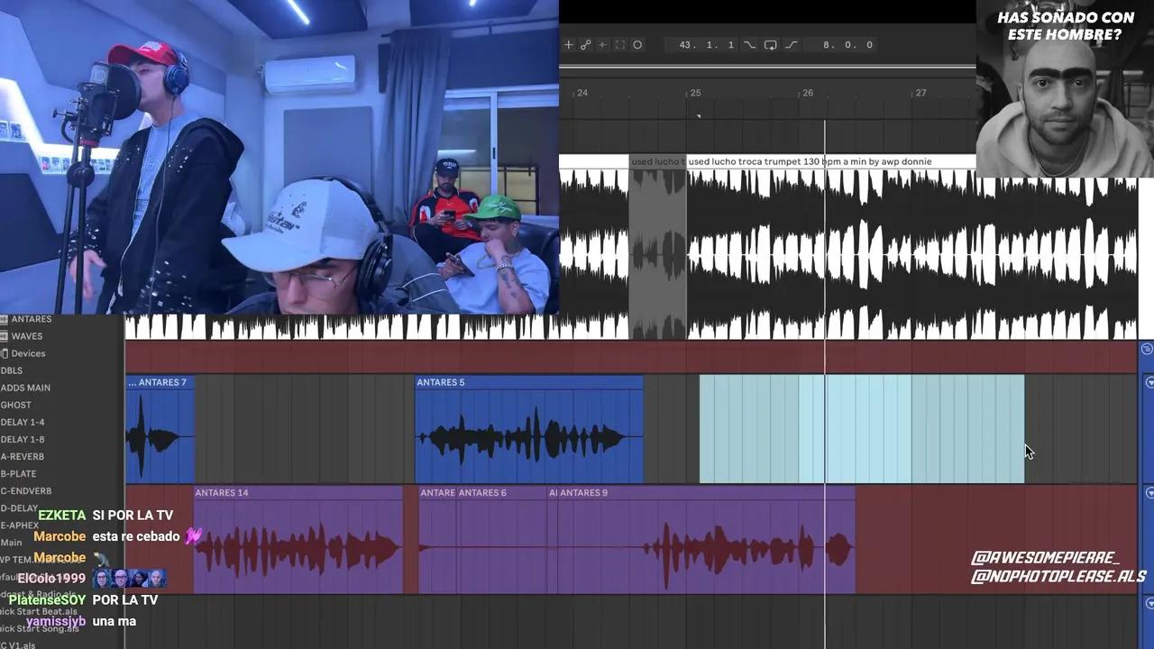Select the GHOST browser item
This screenshot has width=1154, height=649.
pyautogui.click(x=16, y=405)
